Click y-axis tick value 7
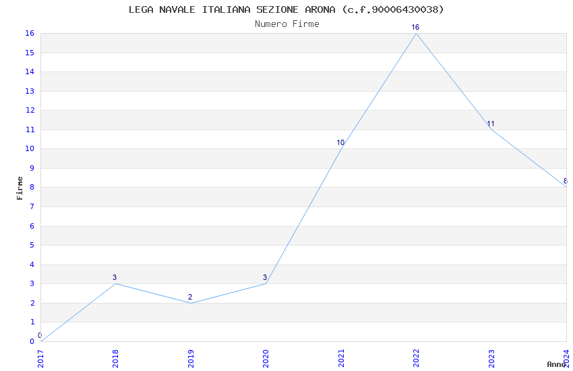Image resolution: width=573 pixels, height=371 pixels. [x=32, y=207]
